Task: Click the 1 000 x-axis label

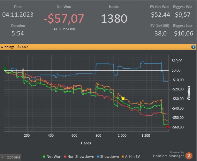Action: pos(122,135)
